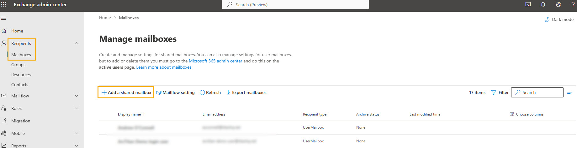Collapse the navigation hamburger menu
The width and height of the screenshot is (577, 148).
[x=4, y=18]
